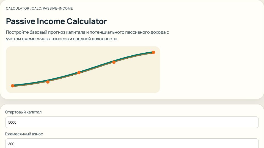Image resolution: width=264 pixels, height=148 pixels.
Task: Click the Russian description paragraph under the heading
Action: pyautogui.click(x=87, y=36)
